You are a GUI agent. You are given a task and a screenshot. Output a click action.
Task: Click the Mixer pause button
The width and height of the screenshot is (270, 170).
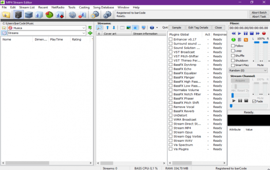pyautogui.click(x=246, y=33)
